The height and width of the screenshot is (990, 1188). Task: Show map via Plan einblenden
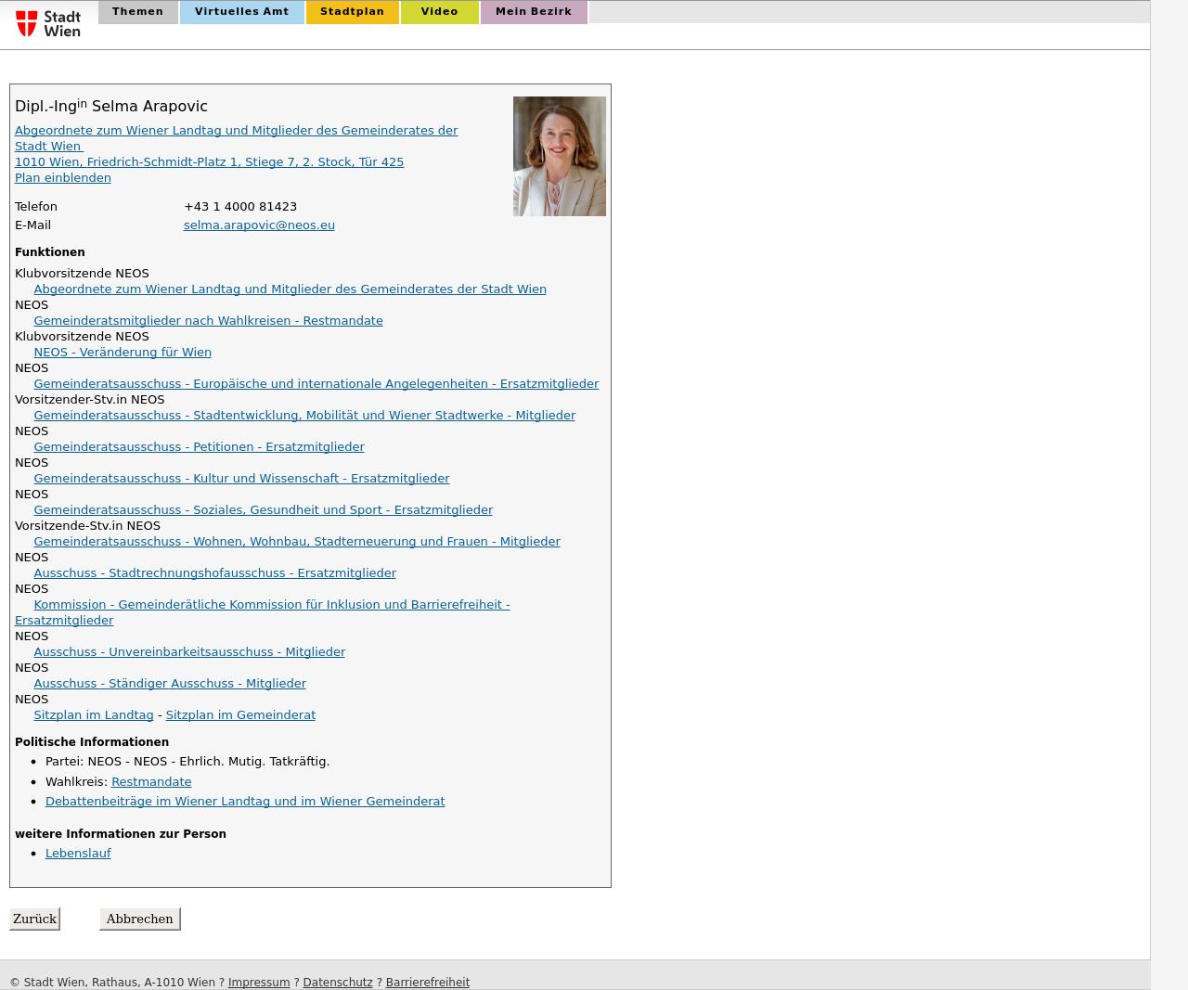pyautogui.click(x=62, y=177)
